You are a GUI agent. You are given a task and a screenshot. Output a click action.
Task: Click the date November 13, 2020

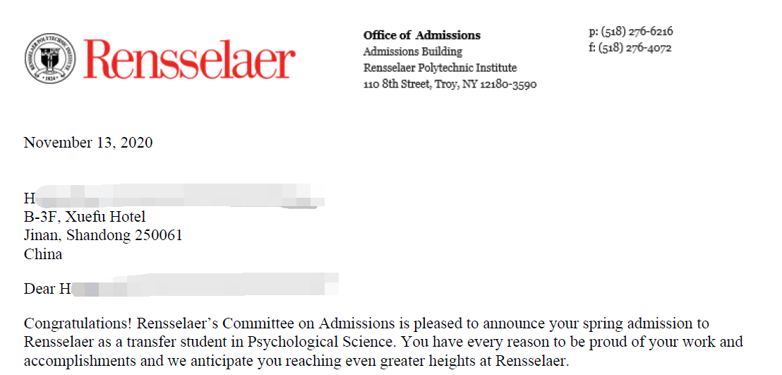point(88,143)
